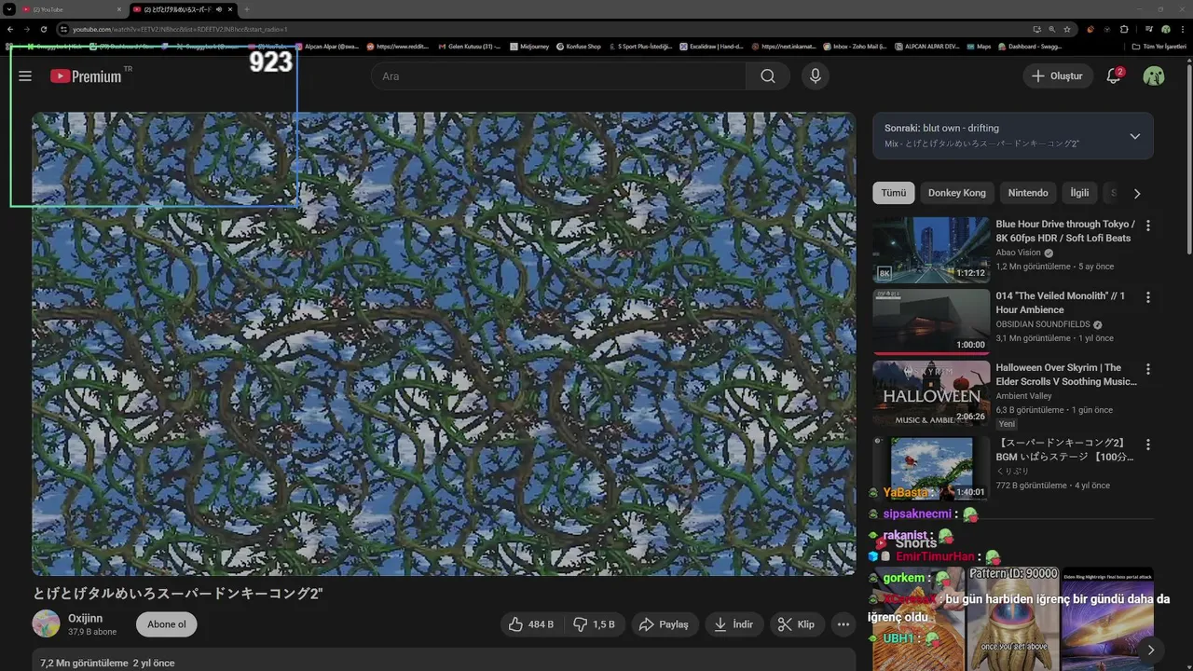Open the Extensions puzzle icon

[x=1124, y=29]
